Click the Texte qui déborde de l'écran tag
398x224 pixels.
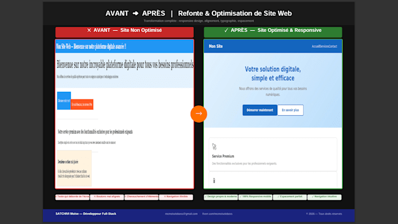73,197
